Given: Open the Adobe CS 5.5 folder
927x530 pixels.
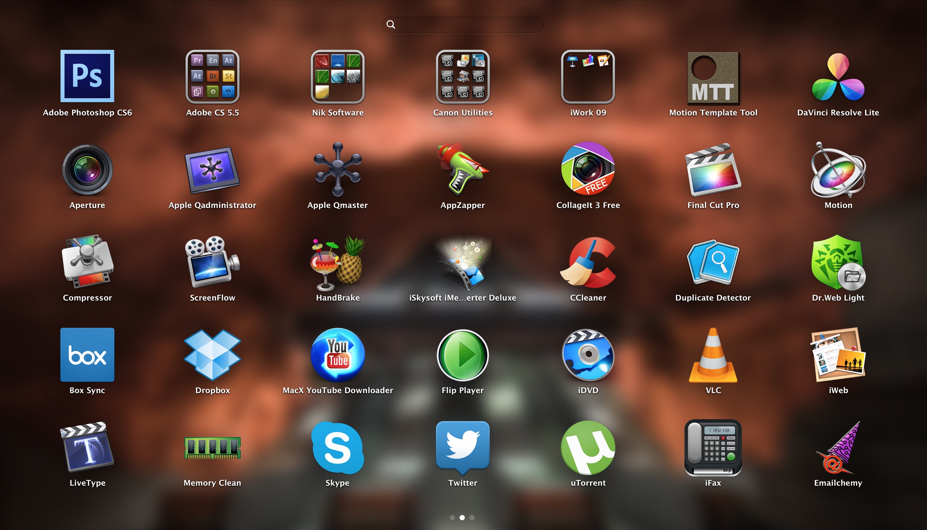Looking at the screenshot, I should [x=212, y=77].
